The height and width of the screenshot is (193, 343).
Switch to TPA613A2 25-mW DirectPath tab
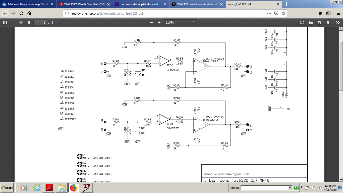pos(85,4)
